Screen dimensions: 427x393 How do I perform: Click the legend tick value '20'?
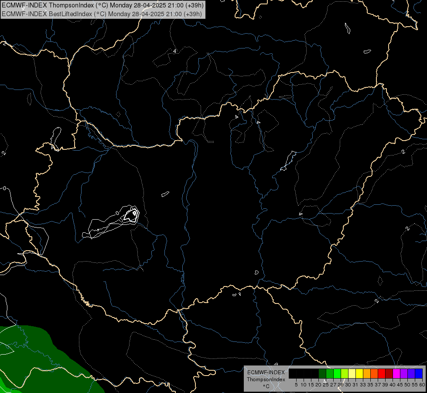(x=318, y=385)
